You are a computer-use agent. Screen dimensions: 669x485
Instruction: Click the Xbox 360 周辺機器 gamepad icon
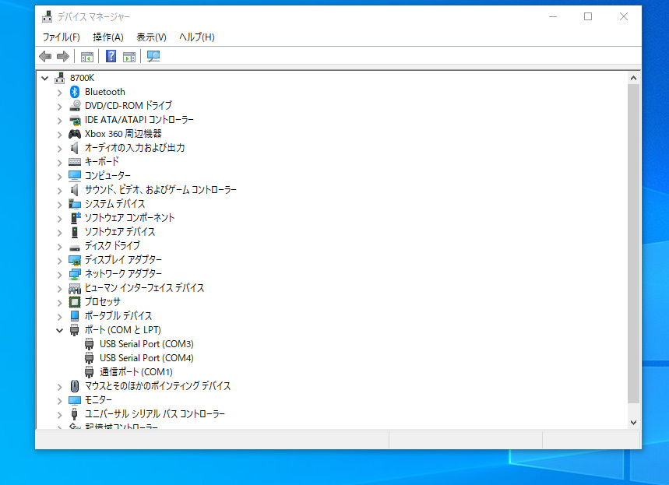75,134
